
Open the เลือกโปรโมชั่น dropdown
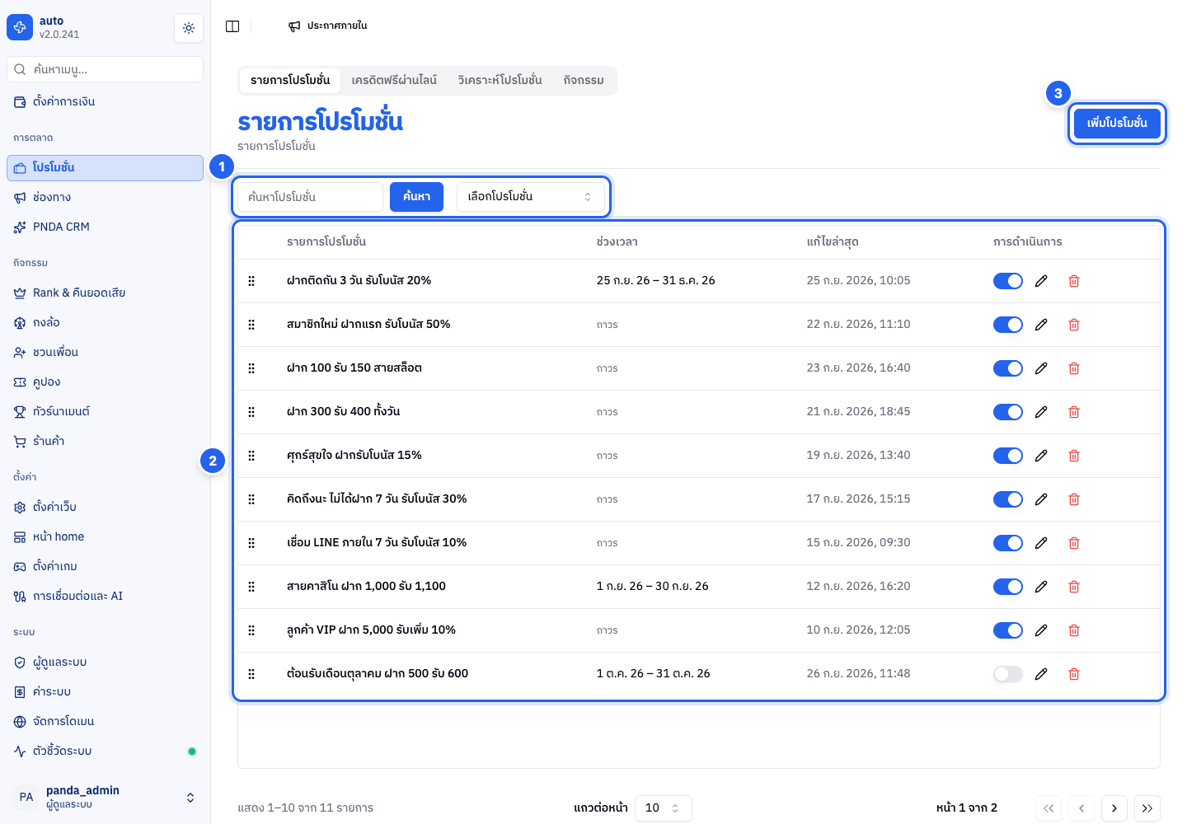(x=530, y=197)
